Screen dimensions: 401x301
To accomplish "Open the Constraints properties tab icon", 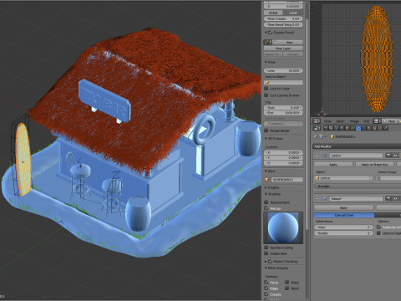I will pos(353,128).
